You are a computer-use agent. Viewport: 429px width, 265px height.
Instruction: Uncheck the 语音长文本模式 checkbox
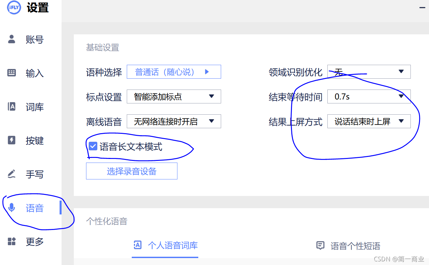pos(93,146)
